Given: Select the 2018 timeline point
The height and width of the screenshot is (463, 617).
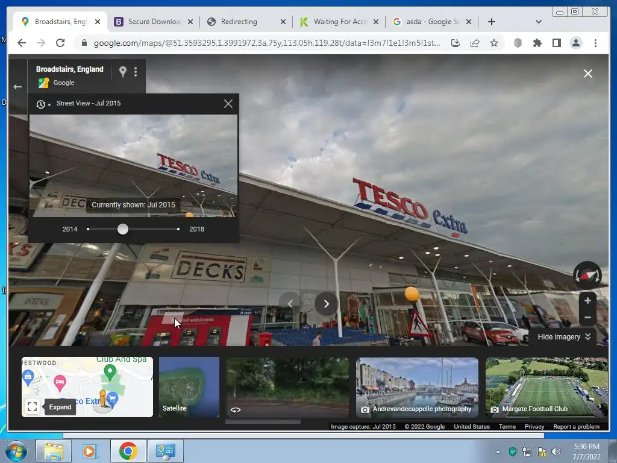Looking at the screenshot, I should (178, 229).
